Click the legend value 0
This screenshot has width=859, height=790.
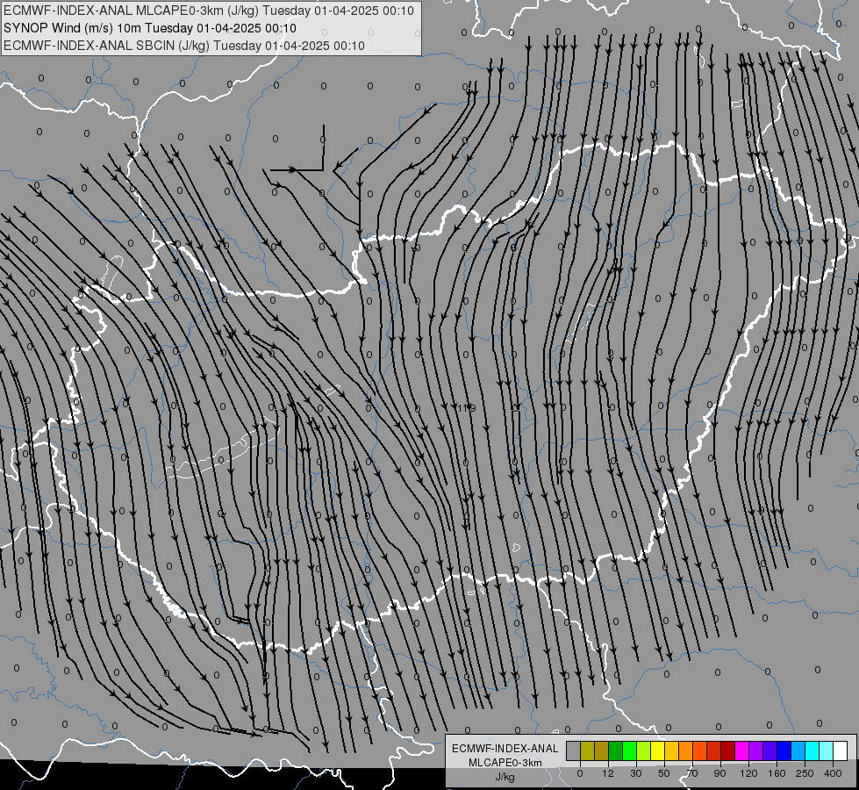point(580,773)
